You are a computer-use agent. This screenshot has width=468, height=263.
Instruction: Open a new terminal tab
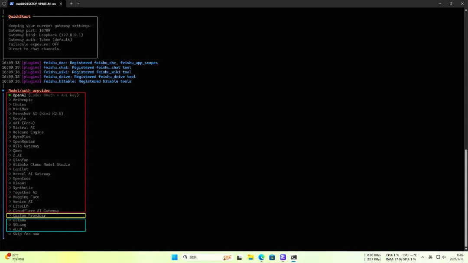click(x=71, y=3)
